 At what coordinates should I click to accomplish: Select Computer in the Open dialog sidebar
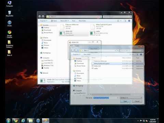tap(78, 91)
